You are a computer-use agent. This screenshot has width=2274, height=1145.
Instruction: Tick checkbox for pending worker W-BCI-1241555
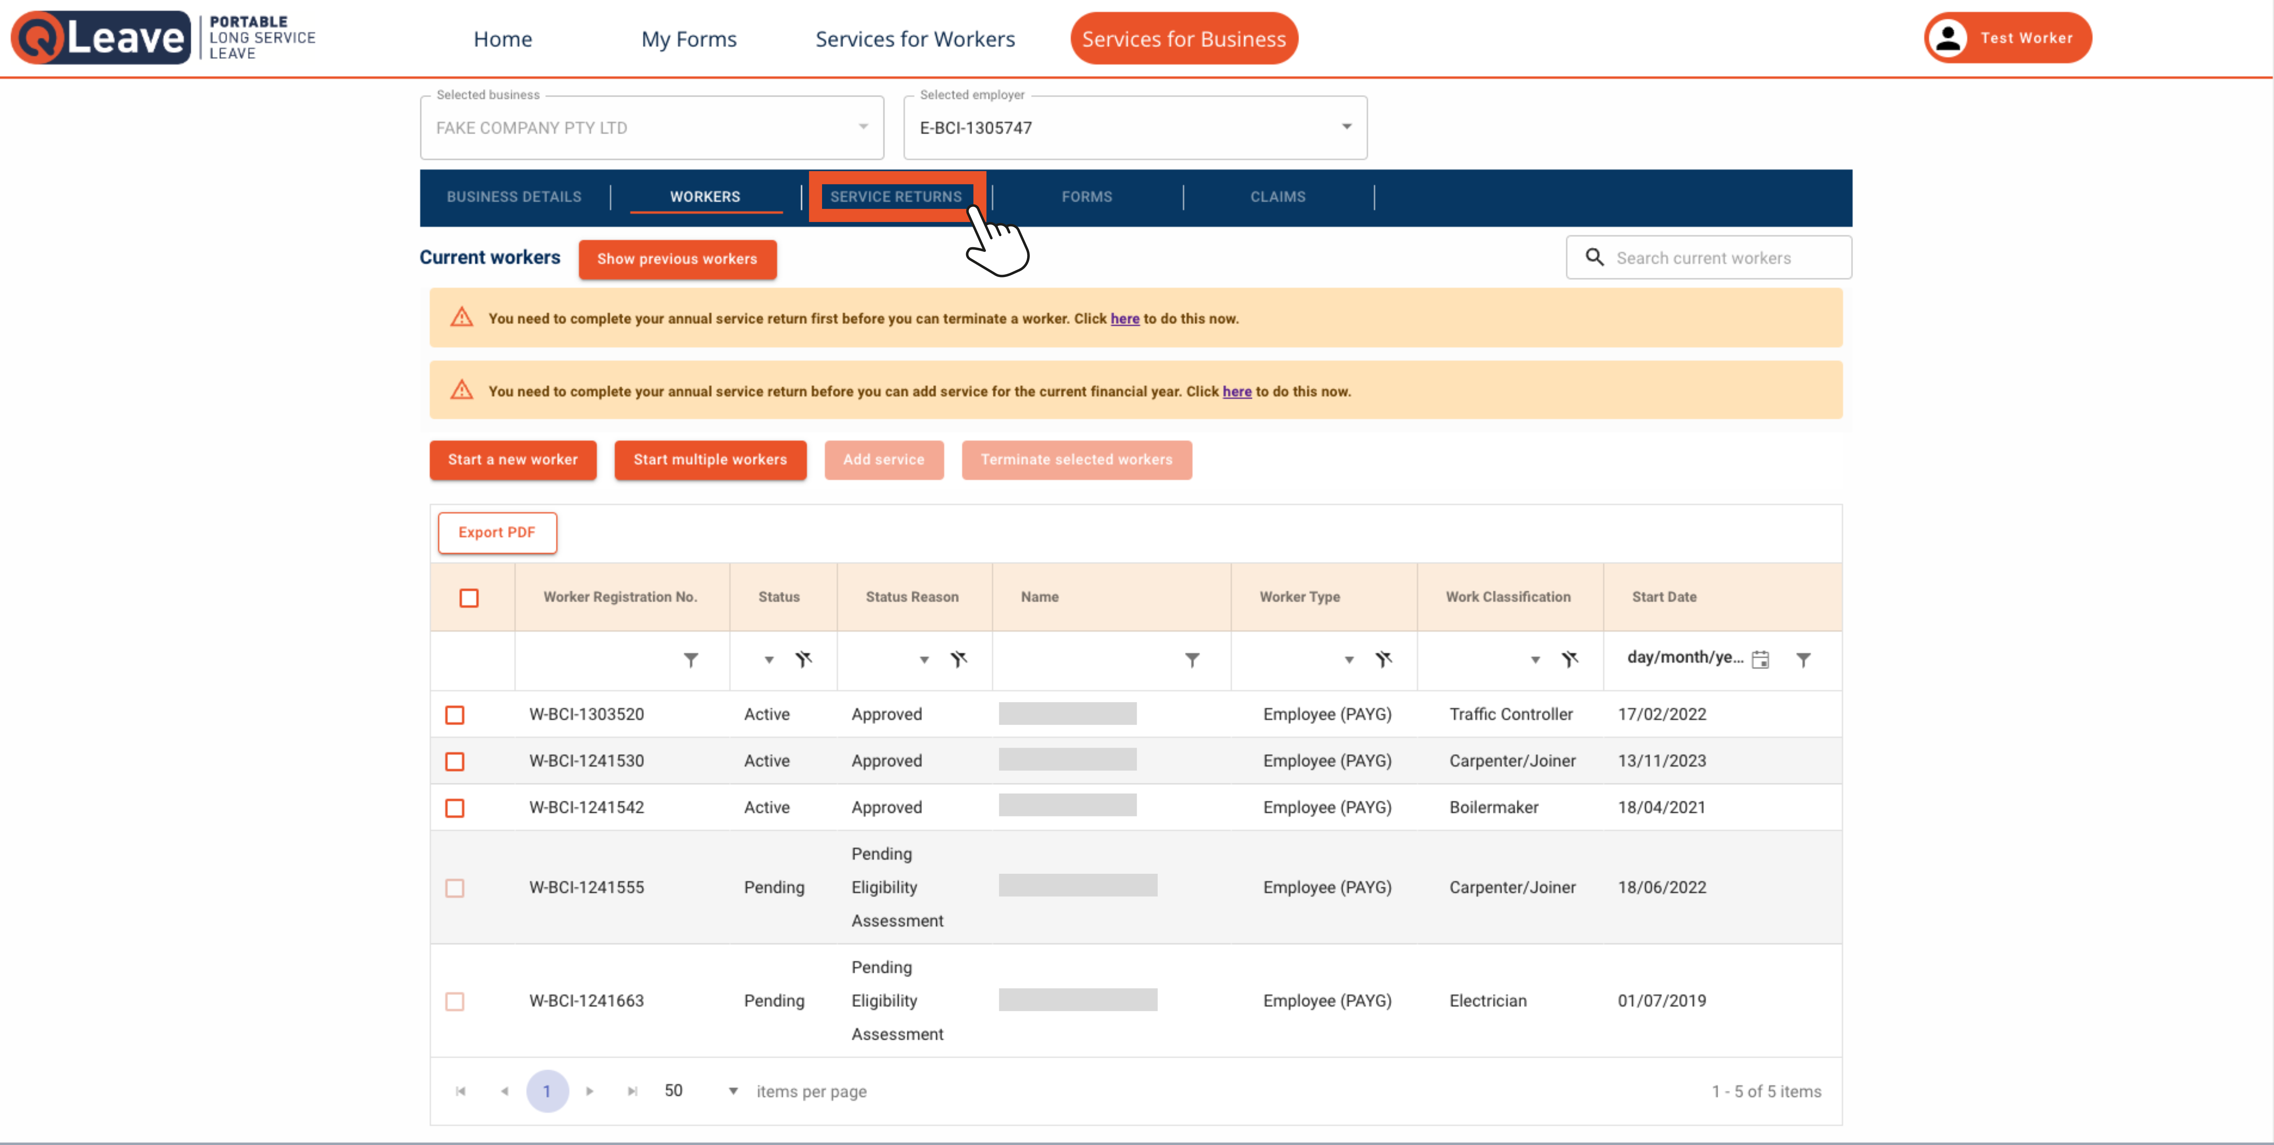[455, 888]
